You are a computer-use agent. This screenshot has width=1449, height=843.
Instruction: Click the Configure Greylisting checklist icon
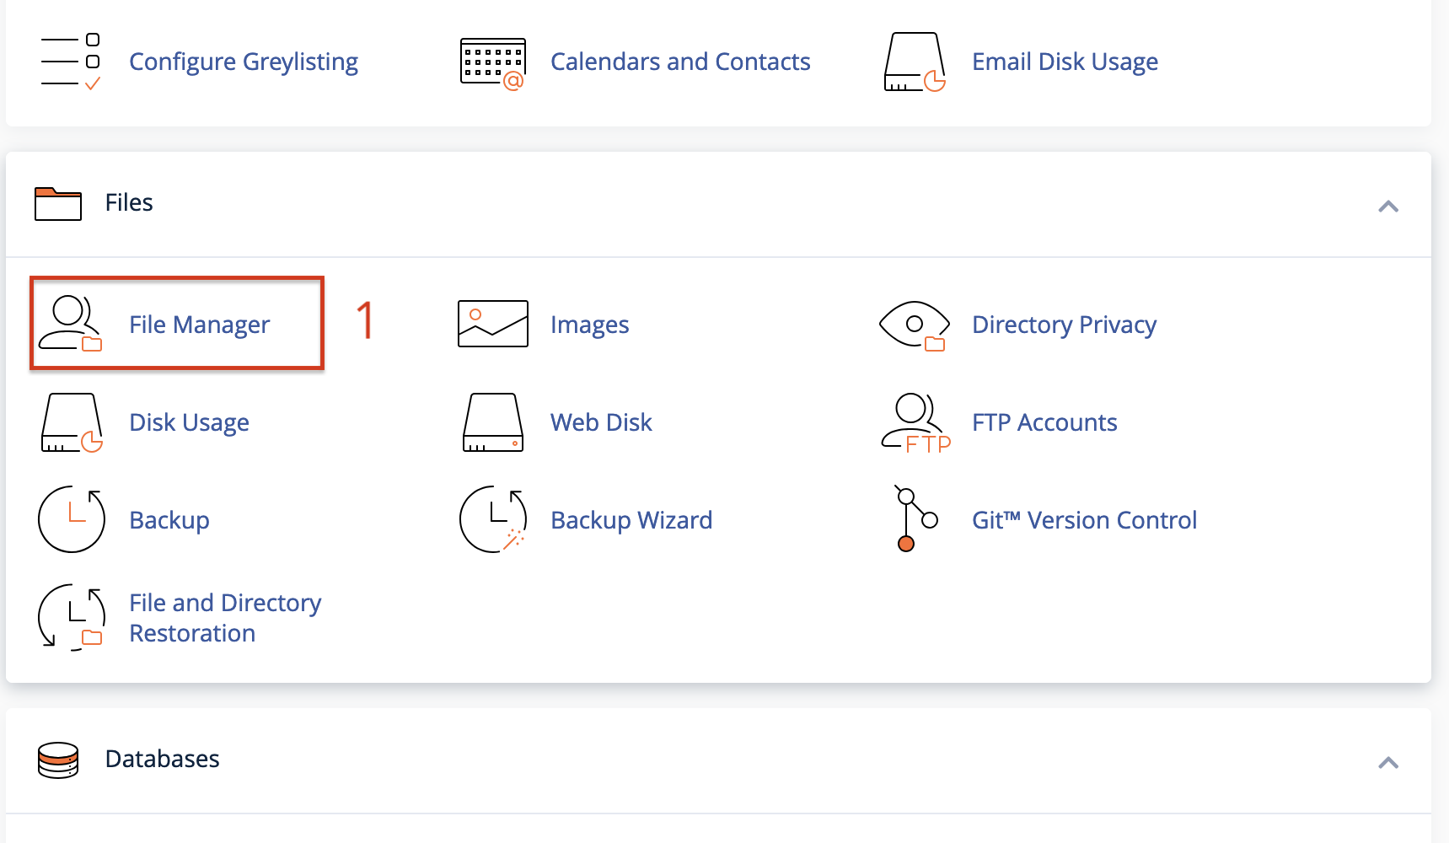pos(72,62)
